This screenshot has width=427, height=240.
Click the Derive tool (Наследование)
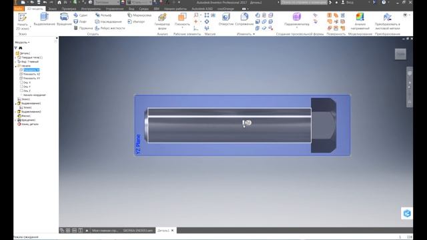[x=108, y=21]
